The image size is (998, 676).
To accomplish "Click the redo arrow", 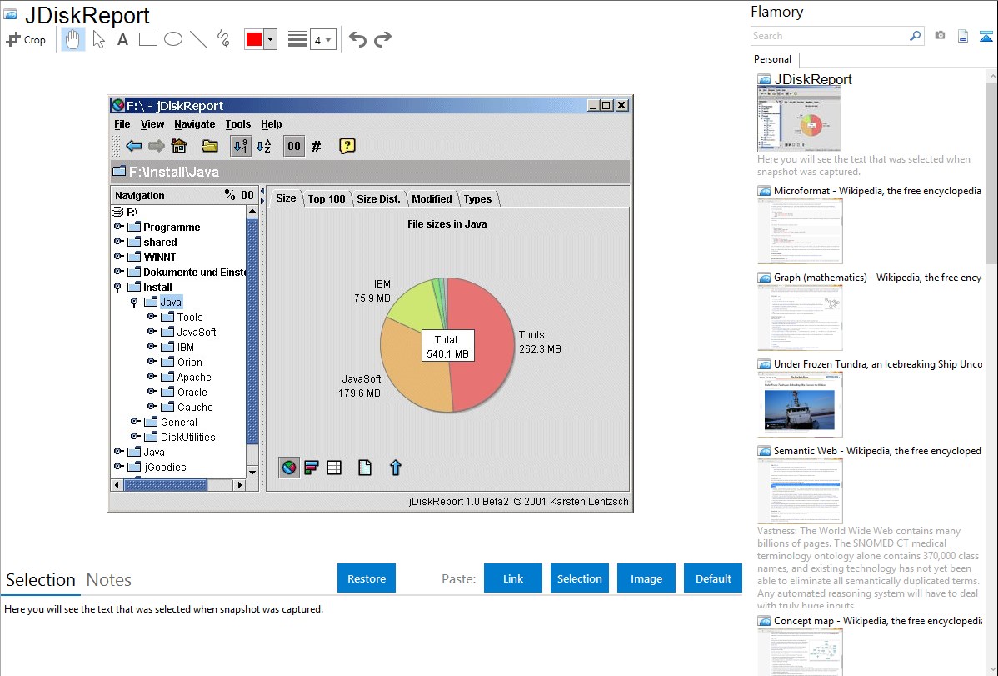I will click(x=382, y=39).
